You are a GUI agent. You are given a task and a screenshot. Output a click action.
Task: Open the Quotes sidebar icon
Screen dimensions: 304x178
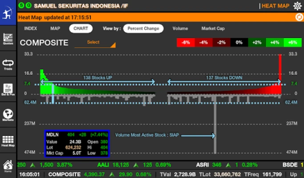point(8,39)
